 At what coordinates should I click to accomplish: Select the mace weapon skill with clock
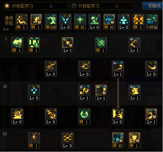tap(67, 45)
